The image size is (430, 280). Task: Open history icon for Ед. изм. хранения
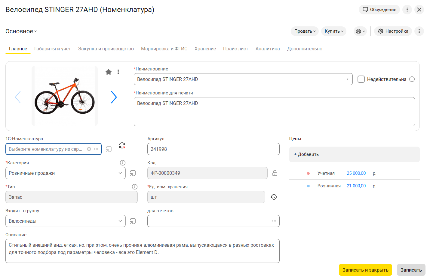click(274, 197)
